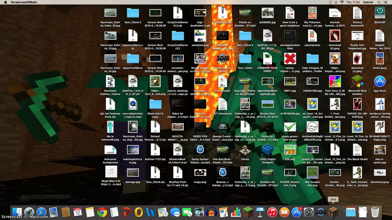Open the Notes app in the Dock

pyautogui.click(x=90, y=212)
